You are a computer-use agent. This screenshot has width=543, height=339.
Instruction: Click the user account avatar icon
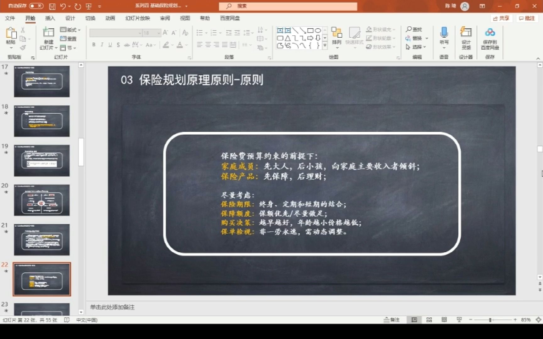(465, 6)
